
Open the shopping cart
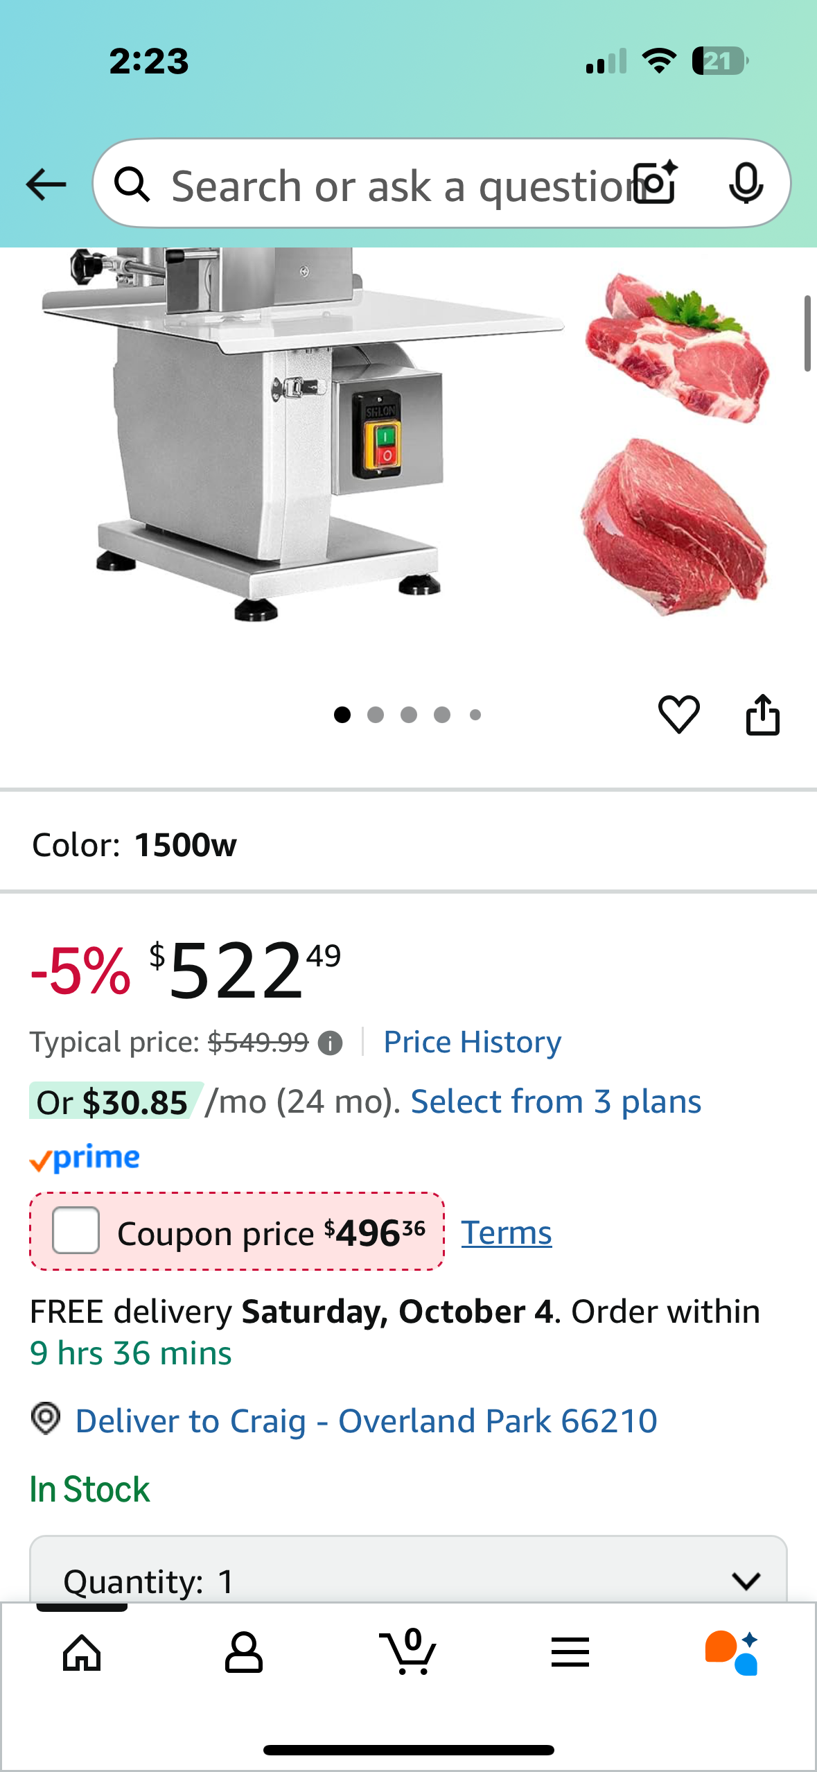pos(408,1653)
